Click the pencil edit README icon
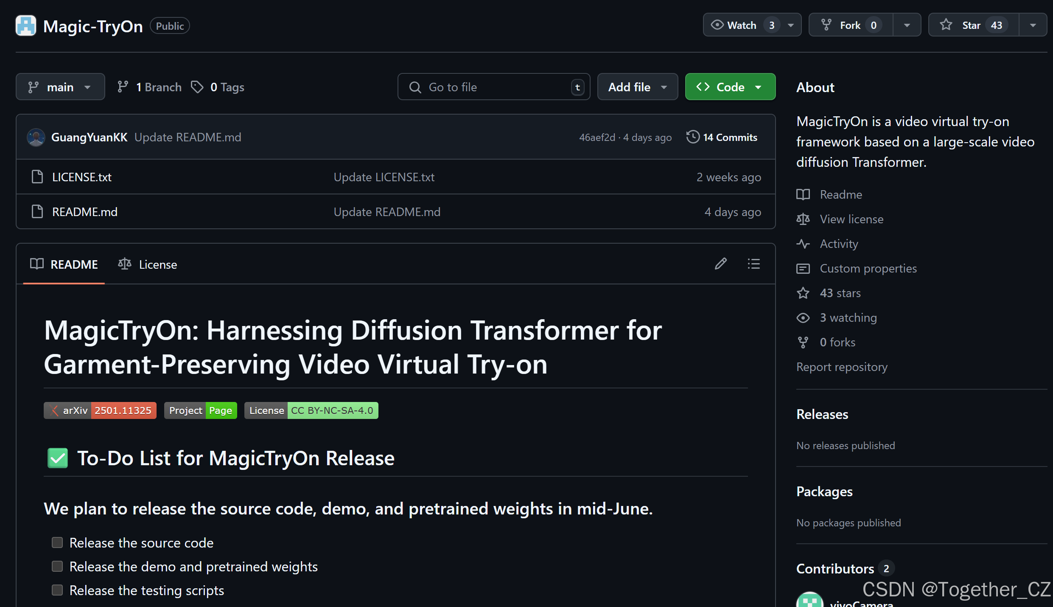1053x607 pixels. coord(720,264)
